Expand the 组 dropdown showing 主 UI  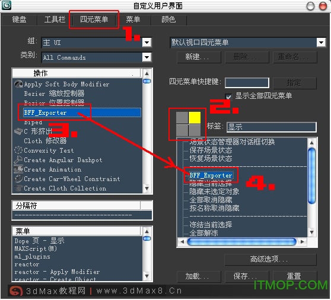pyautogui.click(x=147, y=43)
